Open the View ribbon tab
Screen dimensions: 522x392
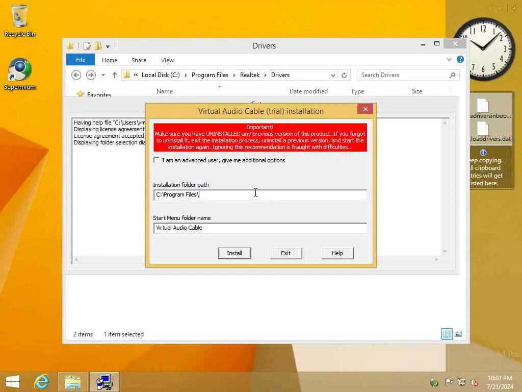167,60
